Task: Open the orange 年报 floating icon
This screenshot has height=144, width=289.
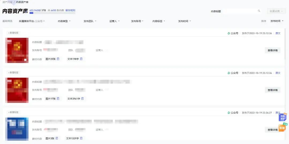Action: (x=282, y=128)
